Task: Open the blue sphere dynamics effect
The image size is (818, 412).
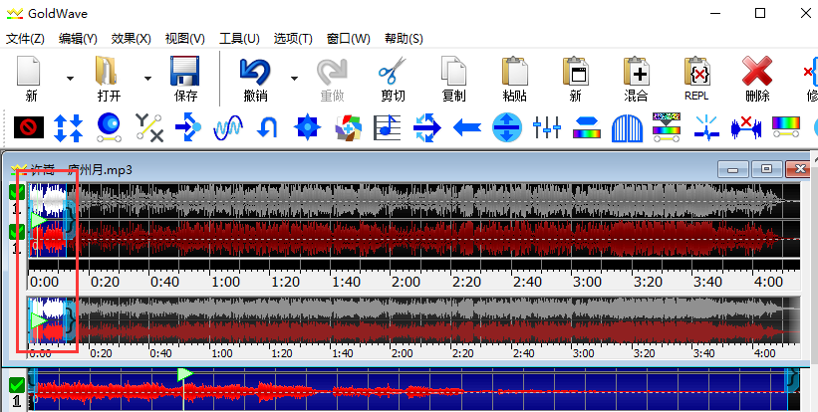Action: 109,127
